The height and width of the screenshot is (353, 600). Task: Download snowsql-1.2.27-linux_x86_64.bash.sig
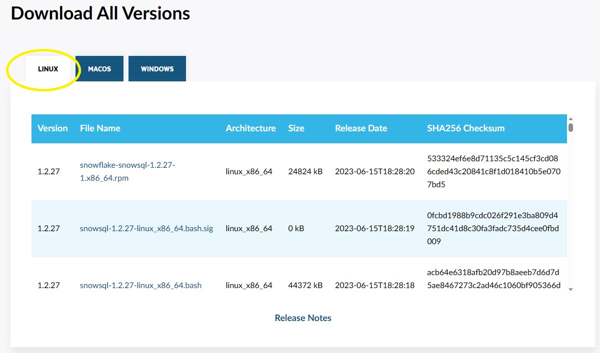(x=146, y=228)
